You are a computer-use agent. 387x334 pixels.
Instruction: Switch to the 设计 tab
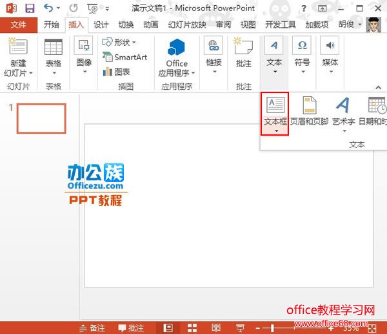[101, 25]
